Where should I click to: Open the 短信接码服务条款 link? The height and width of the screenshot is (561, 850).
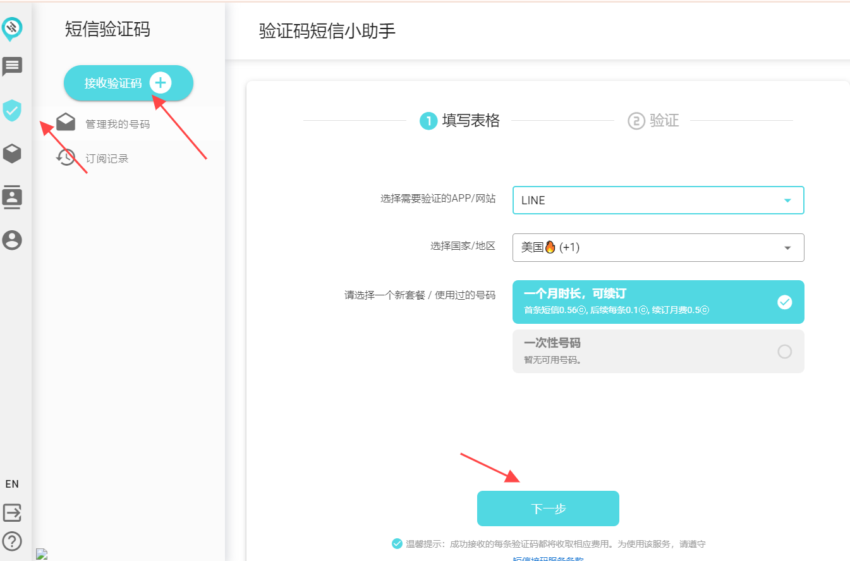click(548, 558)
